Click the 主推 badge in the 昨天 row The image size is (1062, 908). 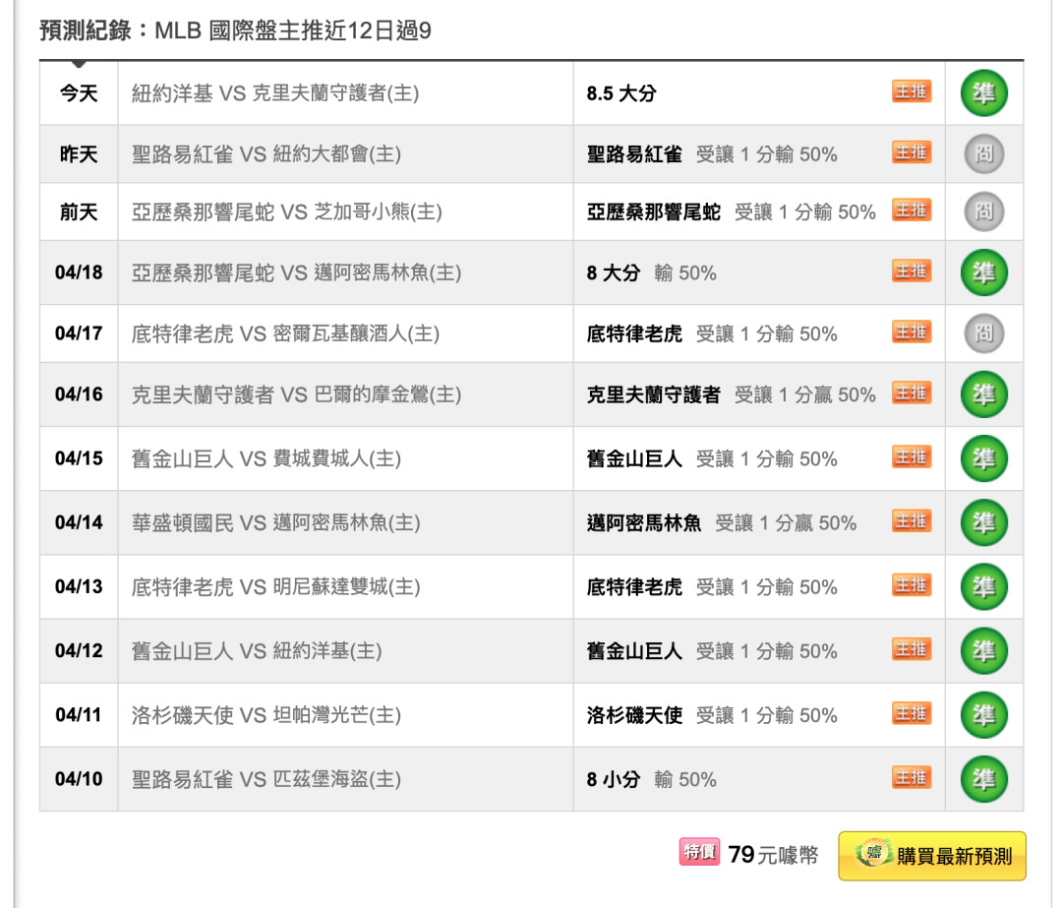pyautogui.click(x=912, y=152)
